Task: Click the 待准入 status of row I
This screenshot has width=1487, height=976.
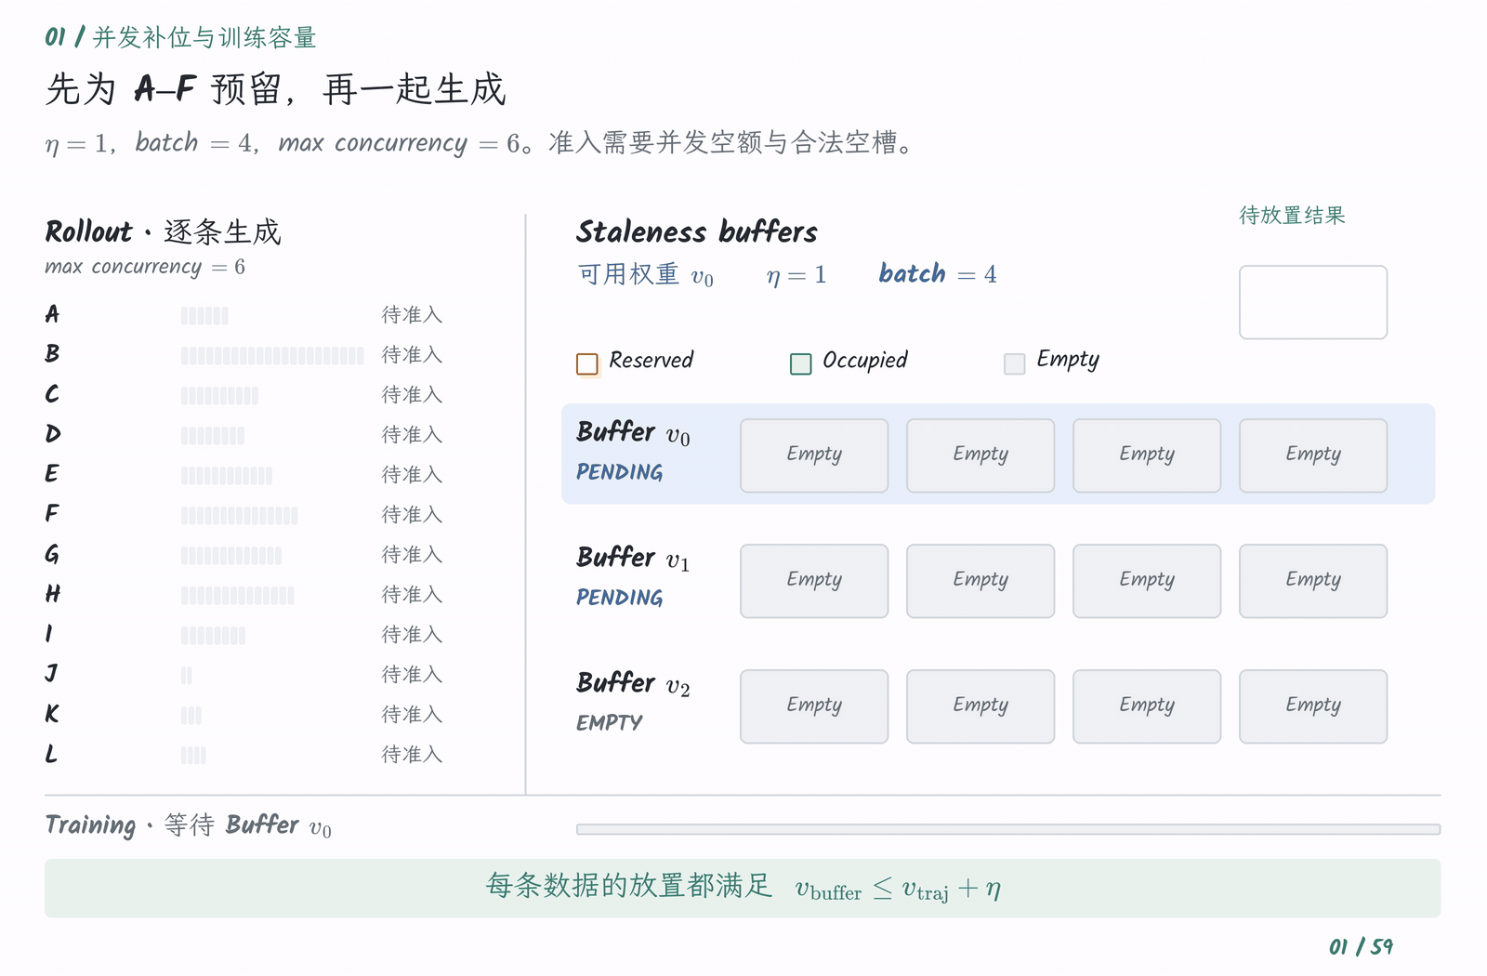Action: (x=412, y=635)
